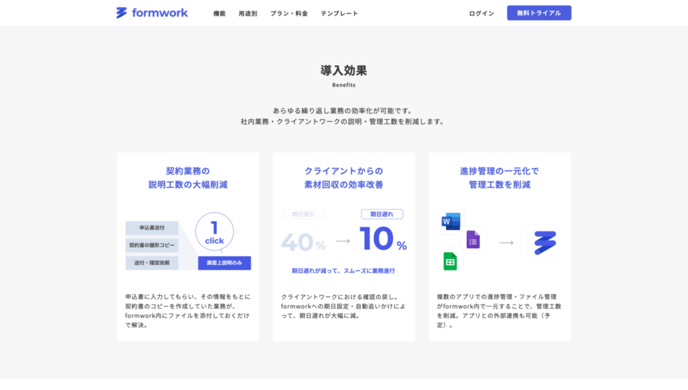Click the 画面上説明のみ blue label
The image size is (688, 390).
pos(224,263)
